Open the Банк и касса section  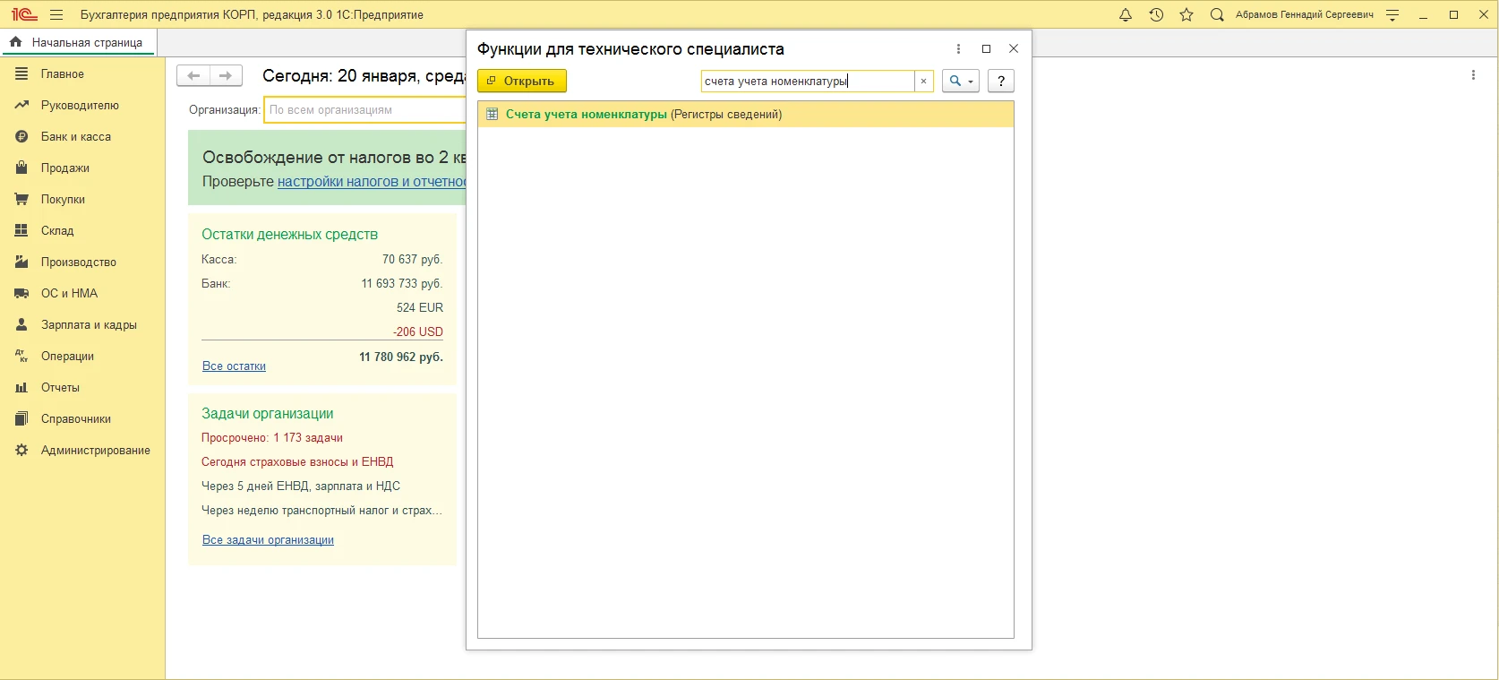[x=76, y=137]
